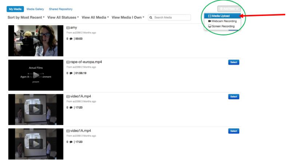Click "From ac2288 2 Months ago" under amy
305x160 pixels.
[81, 33]
